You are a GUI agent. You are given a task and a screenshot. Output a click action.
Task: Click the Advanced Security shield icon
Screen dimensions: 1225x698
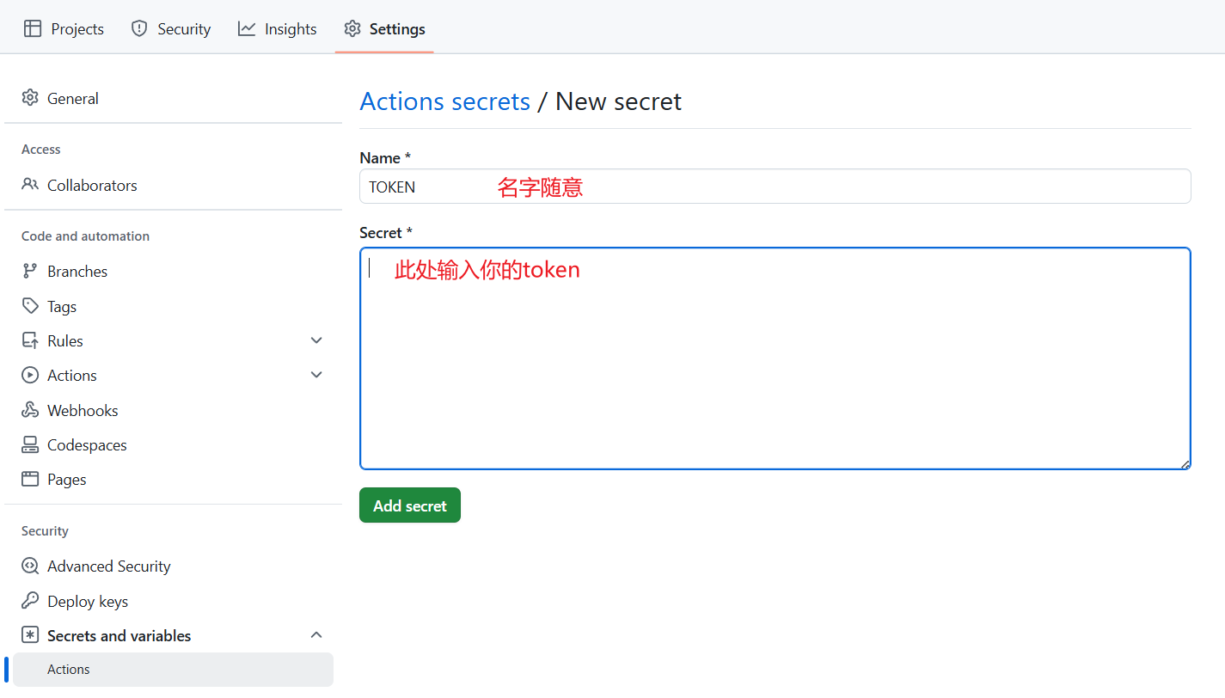click(x=30, y=566)
